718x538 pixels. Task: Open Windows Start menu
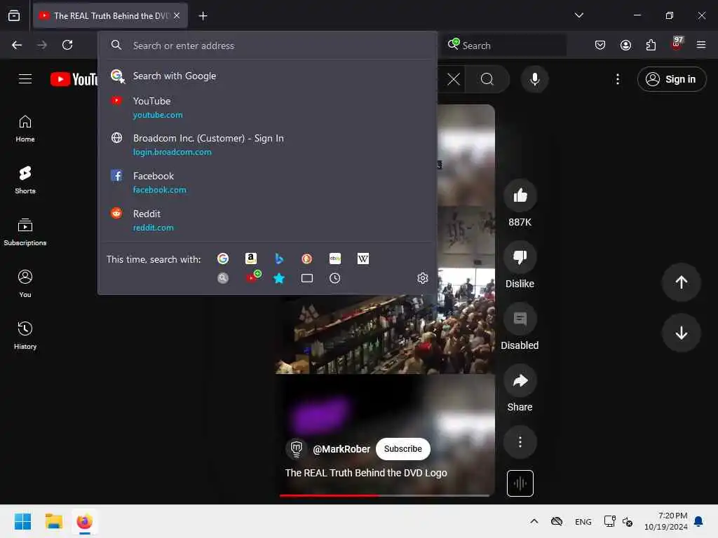22,521
